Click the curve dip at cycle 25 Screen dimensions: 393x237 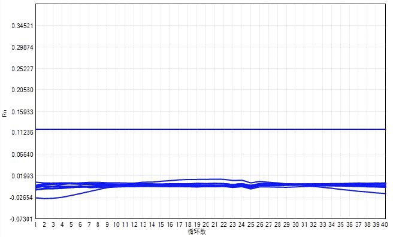(250, 188)
